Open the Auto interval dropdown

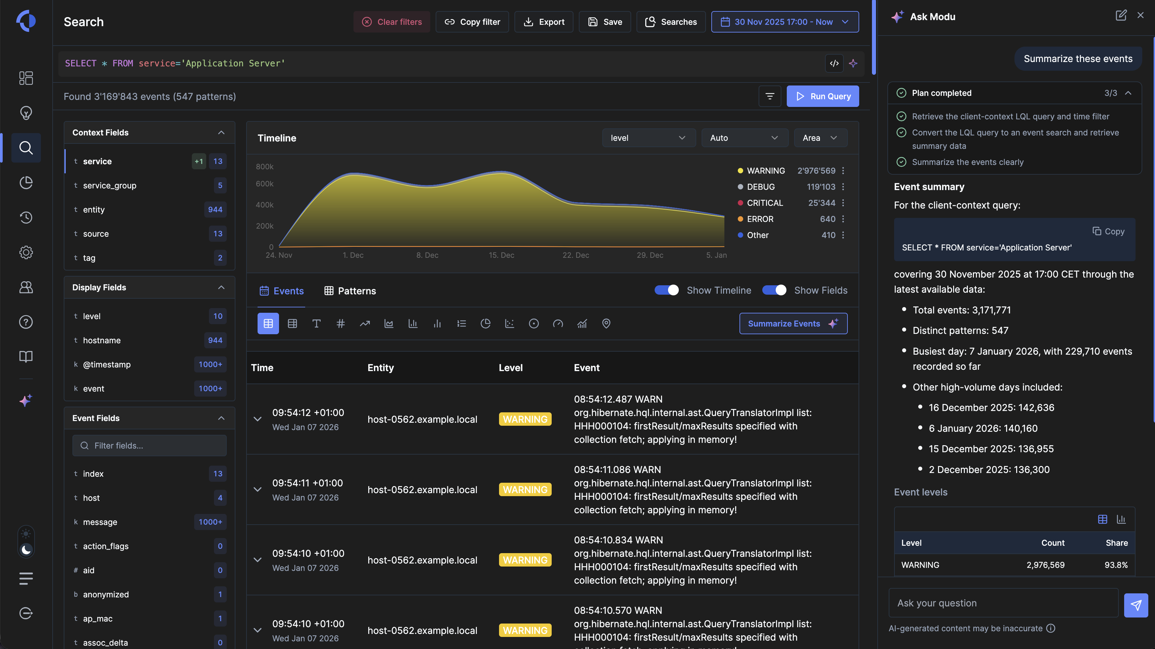(745, 138)
